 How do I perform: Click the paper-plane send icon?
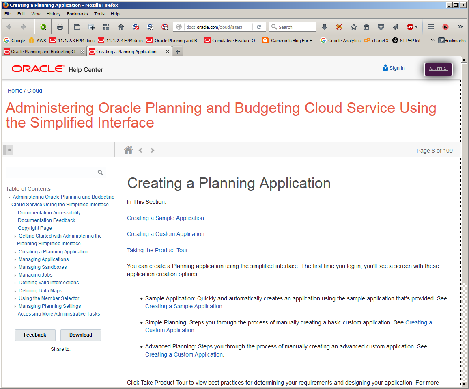pyautogui.click(x=395, y=27)
